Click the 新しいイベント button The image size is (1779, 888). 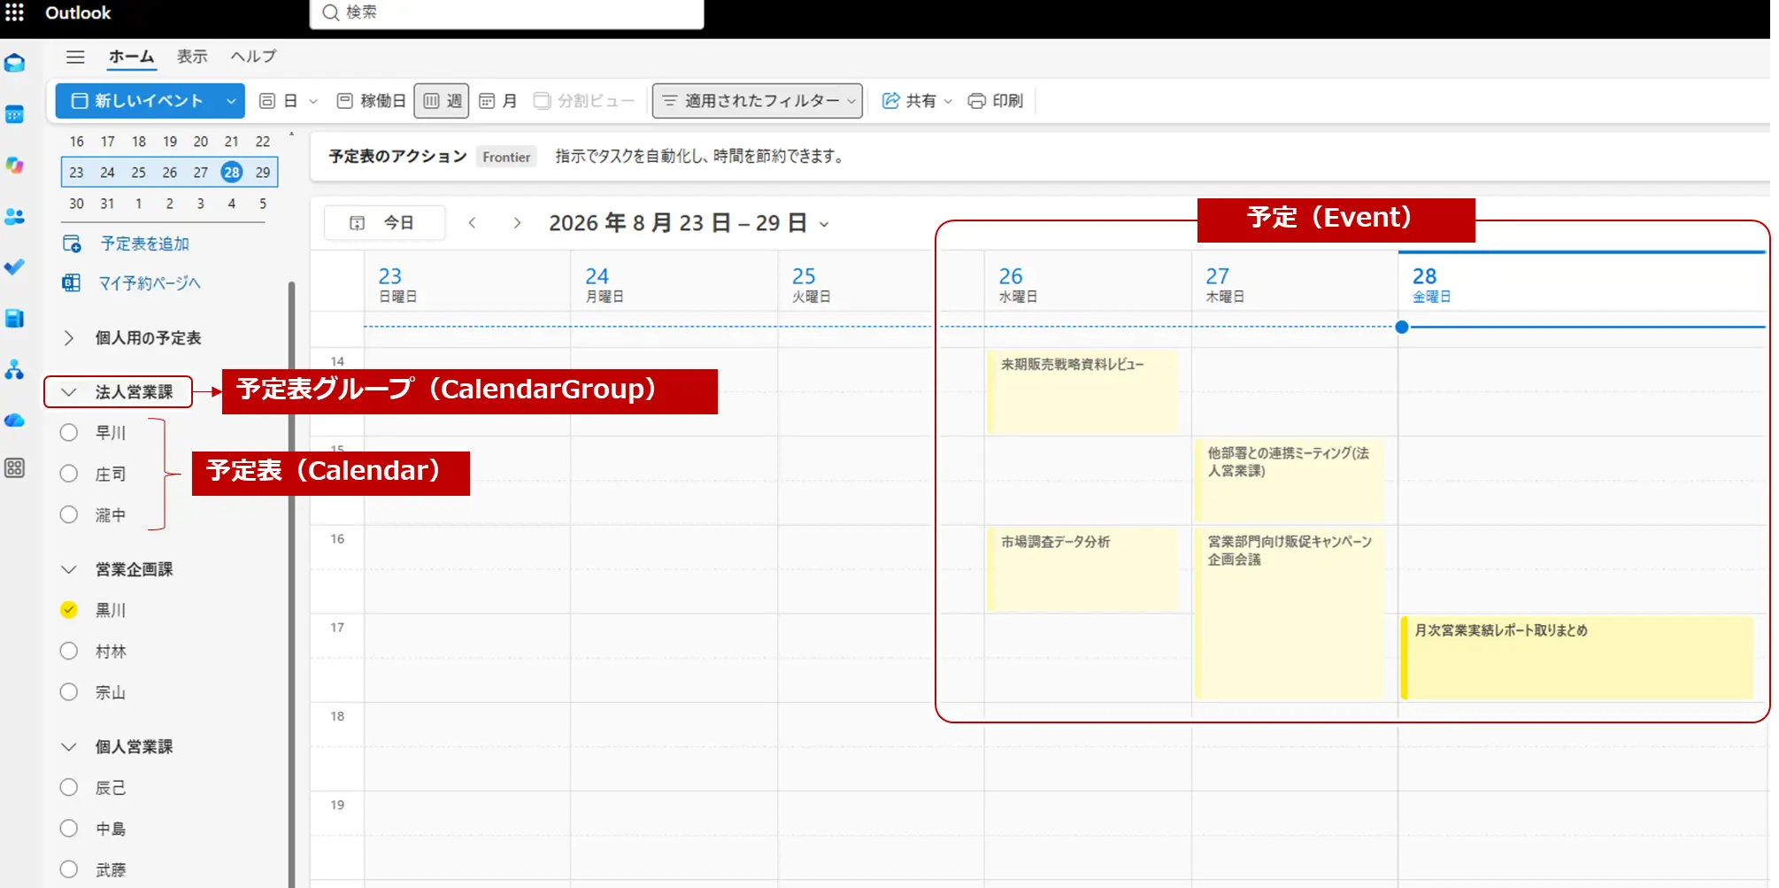(x=137, y=101)
